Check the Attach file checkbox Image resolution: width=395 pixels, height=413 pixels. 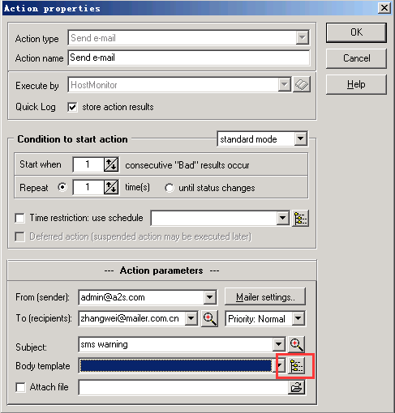pos(20,387)
